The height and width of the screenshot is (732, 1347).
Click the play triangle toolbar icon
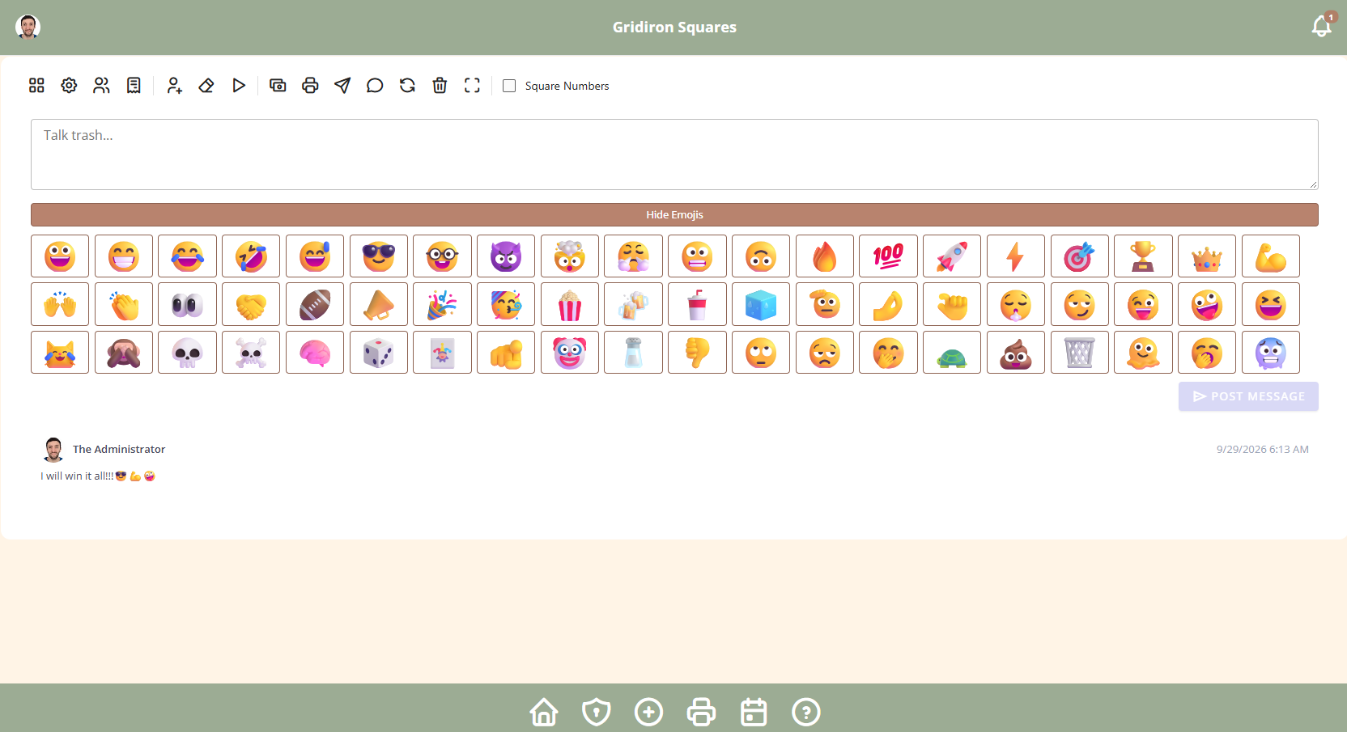[239, 86]
